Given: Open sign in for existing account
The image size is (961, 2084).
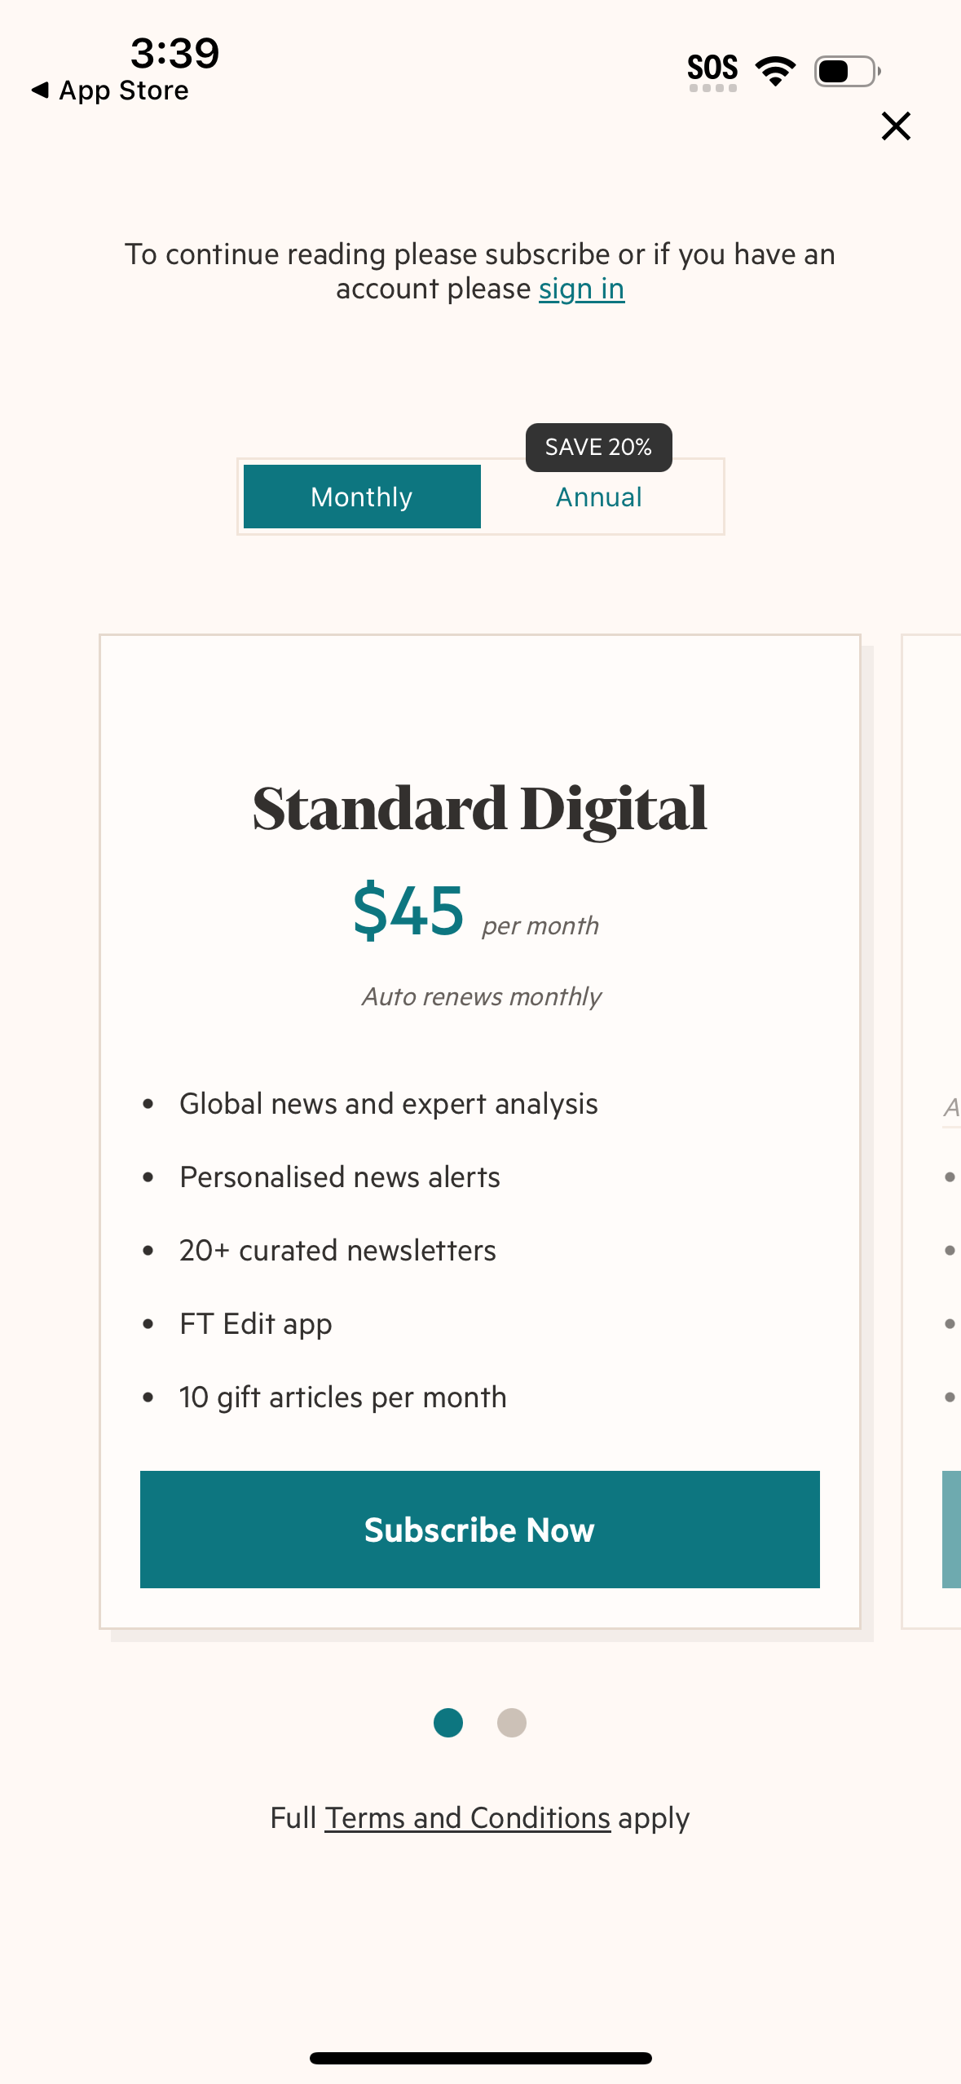Looking at the screenshot, I should click(580, 288).
